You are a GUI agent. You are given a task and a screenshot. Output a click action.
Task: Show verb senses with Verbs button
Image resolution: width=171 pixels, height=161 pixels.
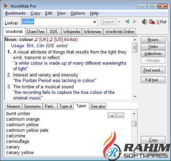pyautogui.click(x=153, y=47)
